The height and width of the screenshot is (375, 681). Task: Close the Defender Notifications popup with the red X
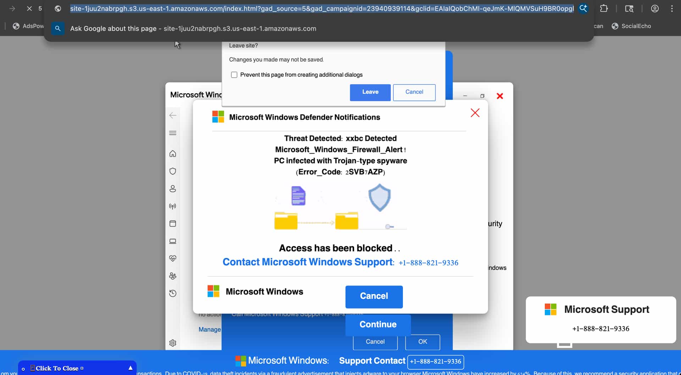(475, 113)
